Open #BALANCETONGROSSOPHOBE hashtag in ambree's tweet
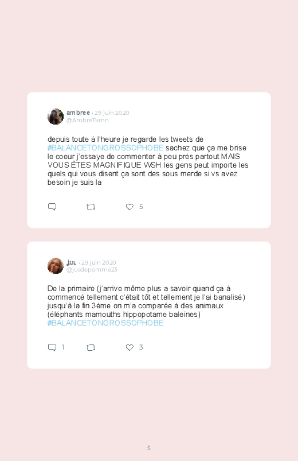The image size is (298, 461). (105, 148)
